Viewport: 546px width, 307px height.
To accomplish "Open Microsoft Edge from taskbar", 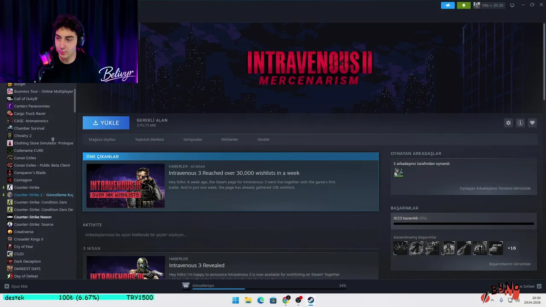I will click(261, 300).
